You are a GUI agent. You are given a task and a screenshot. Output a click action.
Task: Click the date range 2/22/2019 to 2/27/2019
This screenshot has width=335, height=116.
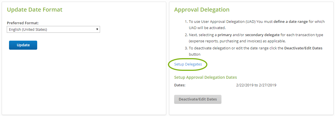point(256,85)
